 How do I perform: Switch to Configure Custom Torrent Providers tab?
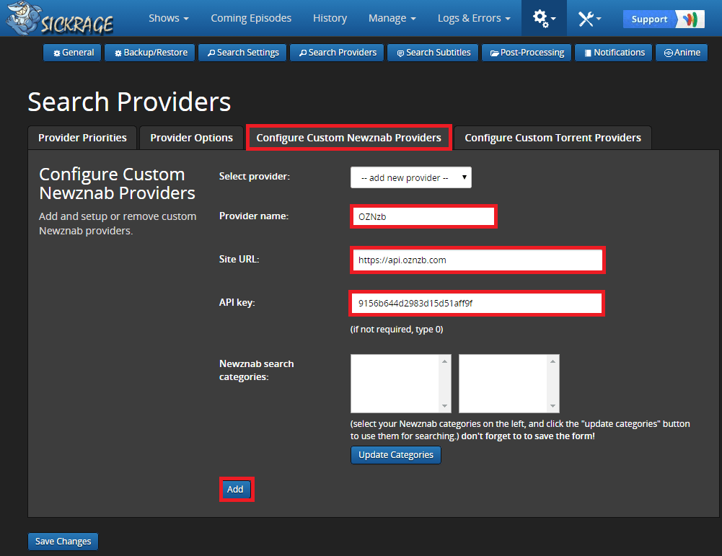pos(552,138)
